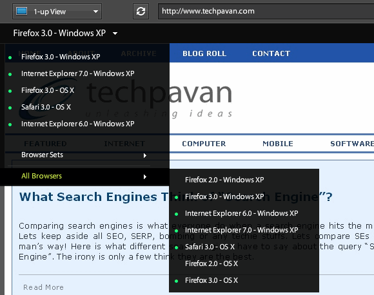The image size is (374, 295).
Task: Click the URL field with techpavan.com
Action: (266, 11)
